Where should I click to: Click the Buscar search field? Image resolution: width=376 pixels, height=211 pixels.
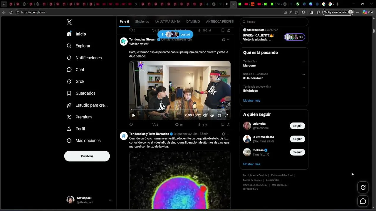pyautogui.click(x=274, y=22)
